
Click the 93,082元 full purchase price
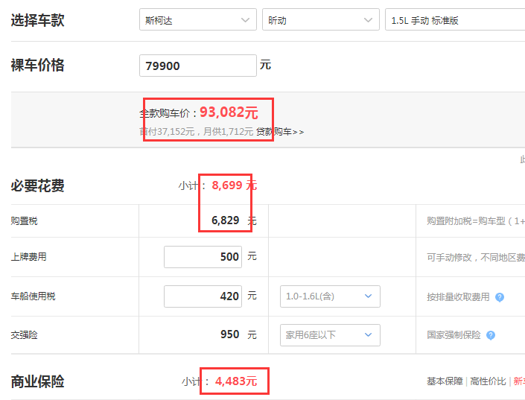229,112
